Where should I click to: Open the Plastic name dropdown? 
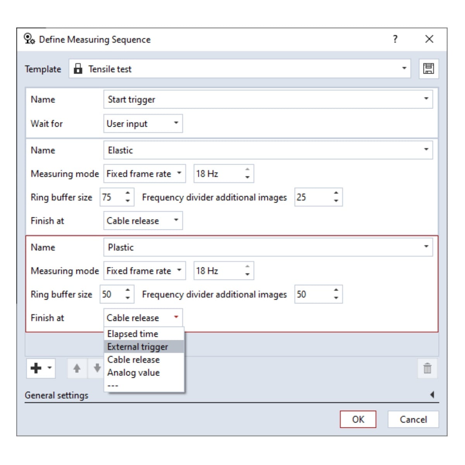(x=268, y=247)
